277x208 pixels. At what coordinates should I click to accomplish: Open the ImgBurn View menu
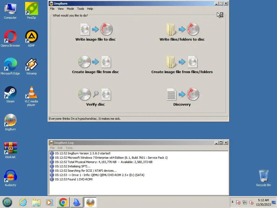pos(61,9)
